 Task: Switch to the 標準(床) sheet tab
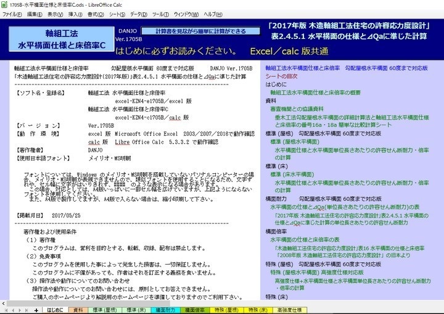pyautogui.click(x=136, y=310)
